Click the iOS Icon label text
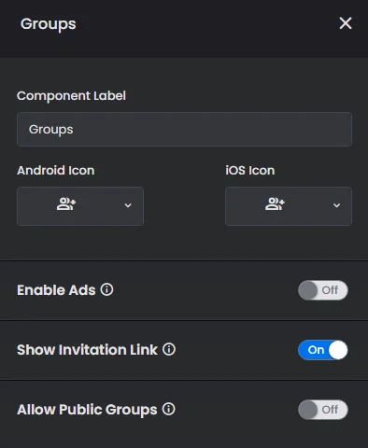Viewport: 368px width, 448px height. pos(250,171)
